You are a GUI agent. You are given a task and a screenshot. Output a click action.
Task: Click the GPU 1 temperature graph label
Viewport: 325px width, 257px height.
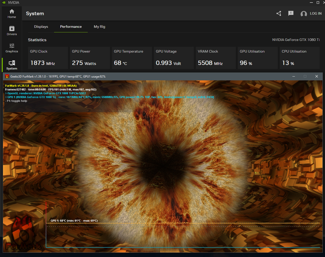(74, 221)
